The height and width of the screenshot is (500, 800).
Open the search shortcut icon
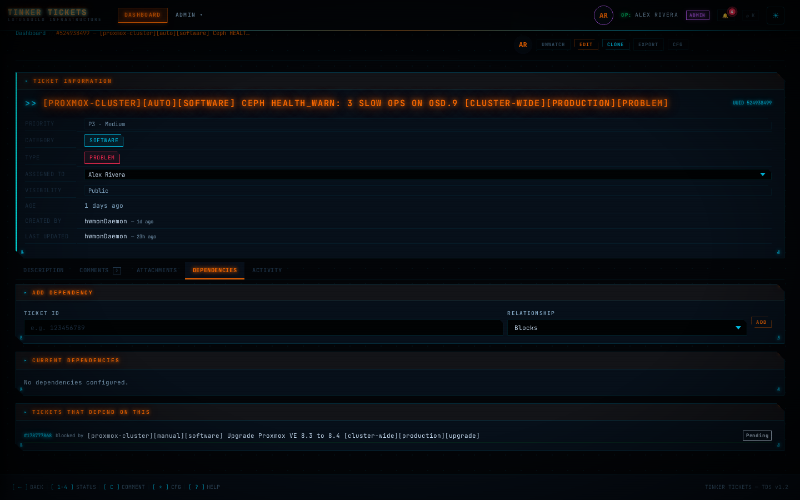click(x=750, y=16)
